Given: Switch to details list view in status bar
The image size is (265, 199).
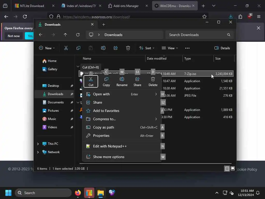Looking at the screenshot, I should (227, 168).
